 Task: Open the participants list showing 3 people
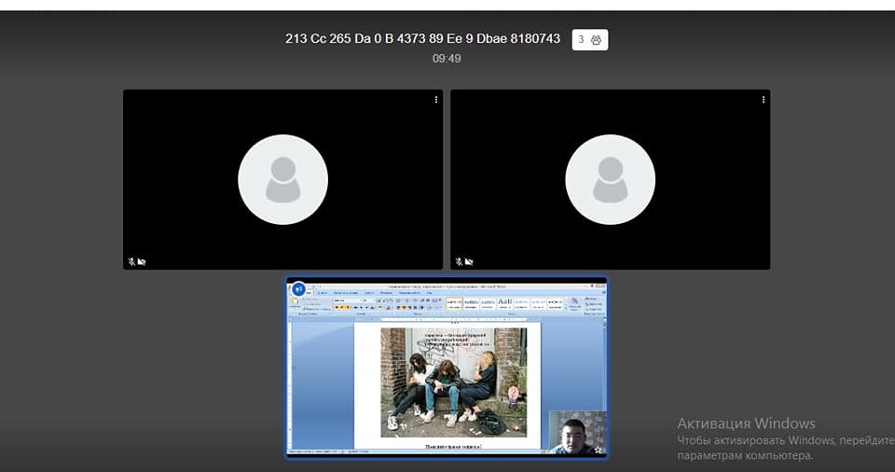pyautogui.click(x=589, y=39)
